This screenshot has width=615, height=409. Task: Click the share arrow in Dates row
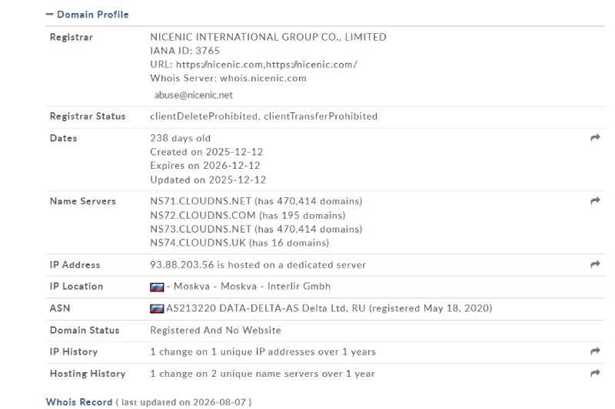click(595, 138)
